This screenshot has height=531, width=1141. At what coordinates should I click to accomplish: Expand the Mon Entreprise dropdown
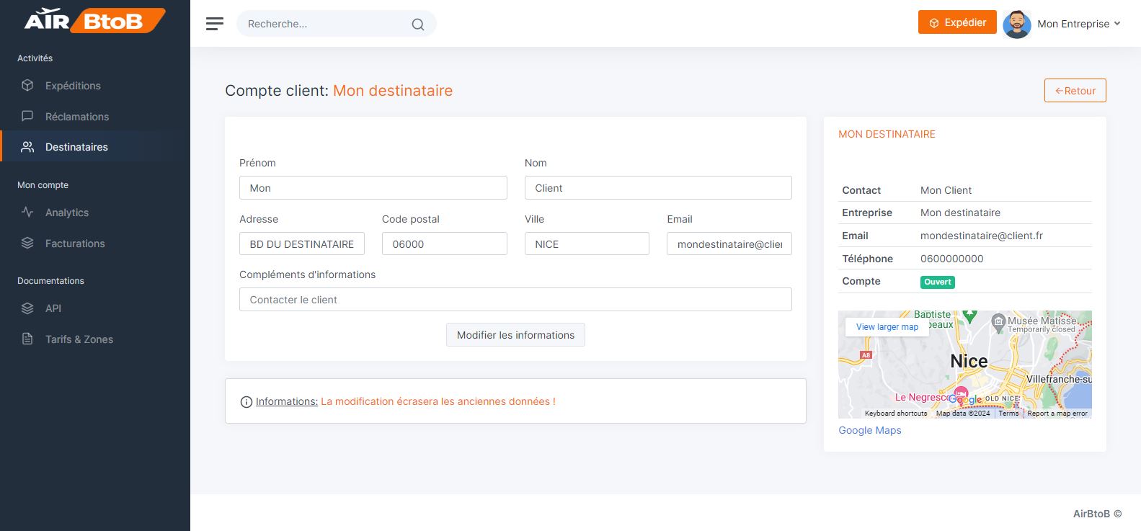(x=1078, y=24)
